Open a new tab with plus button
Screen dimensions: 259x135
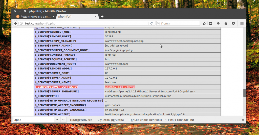102,17
